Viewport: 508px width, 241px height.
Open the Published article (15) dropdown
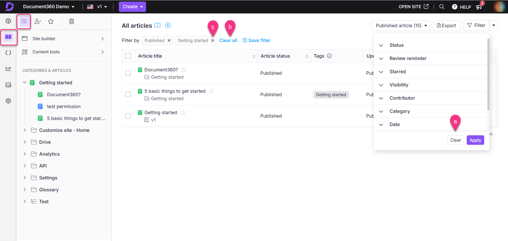[x=401, y=26]
